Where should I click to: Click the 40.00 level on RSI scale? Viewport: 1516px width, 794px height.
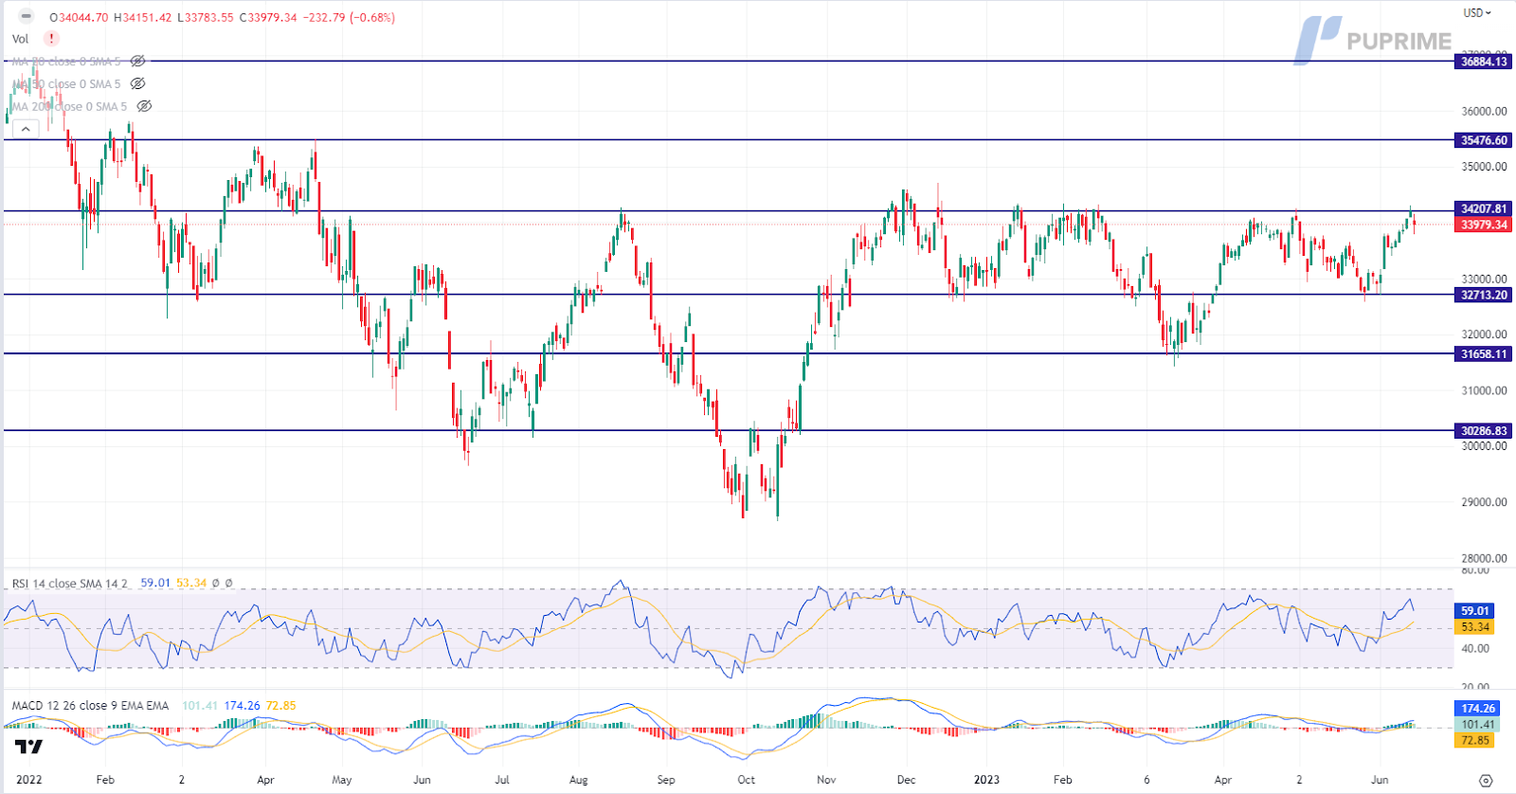pyautogui.click(x=1475, y=649)
